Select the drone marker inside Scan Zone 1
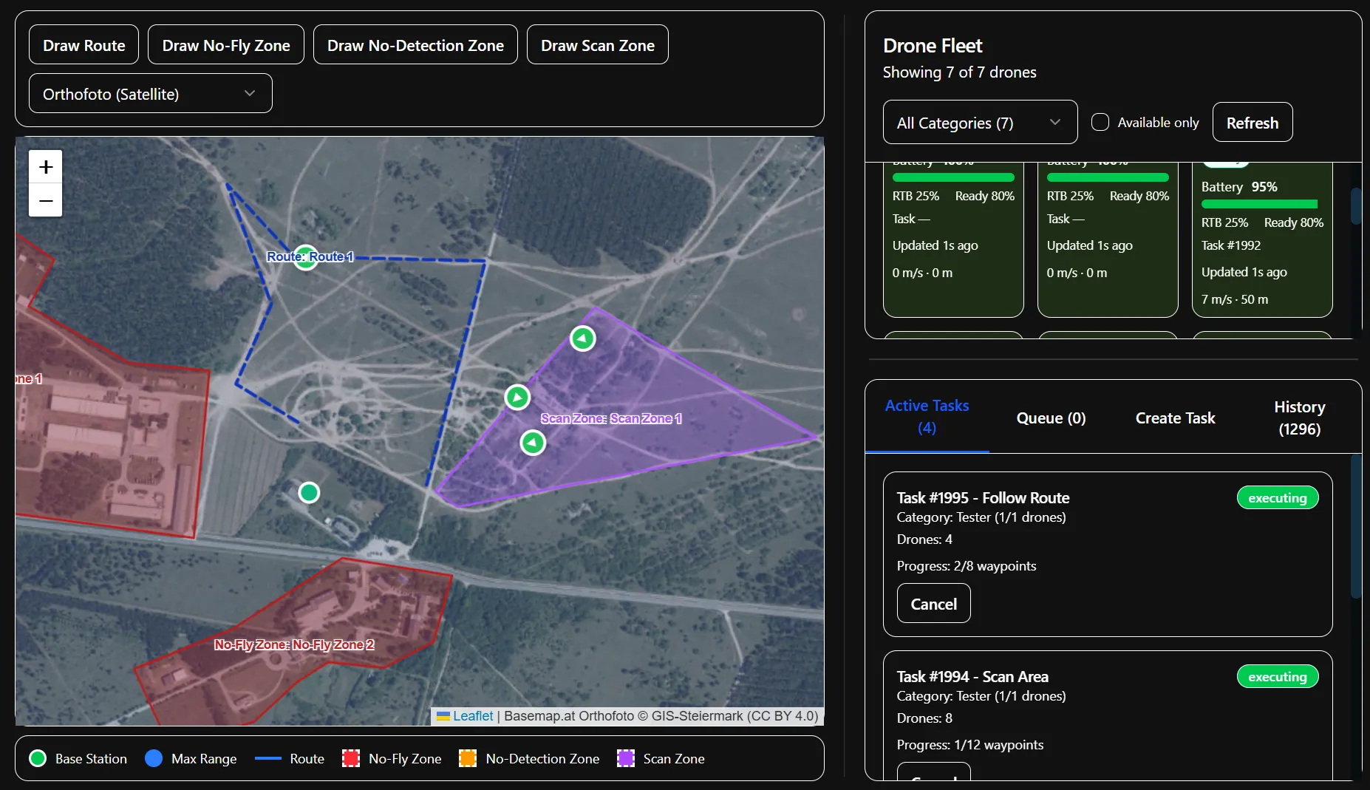1370x790 pixels. click(534, 443)
